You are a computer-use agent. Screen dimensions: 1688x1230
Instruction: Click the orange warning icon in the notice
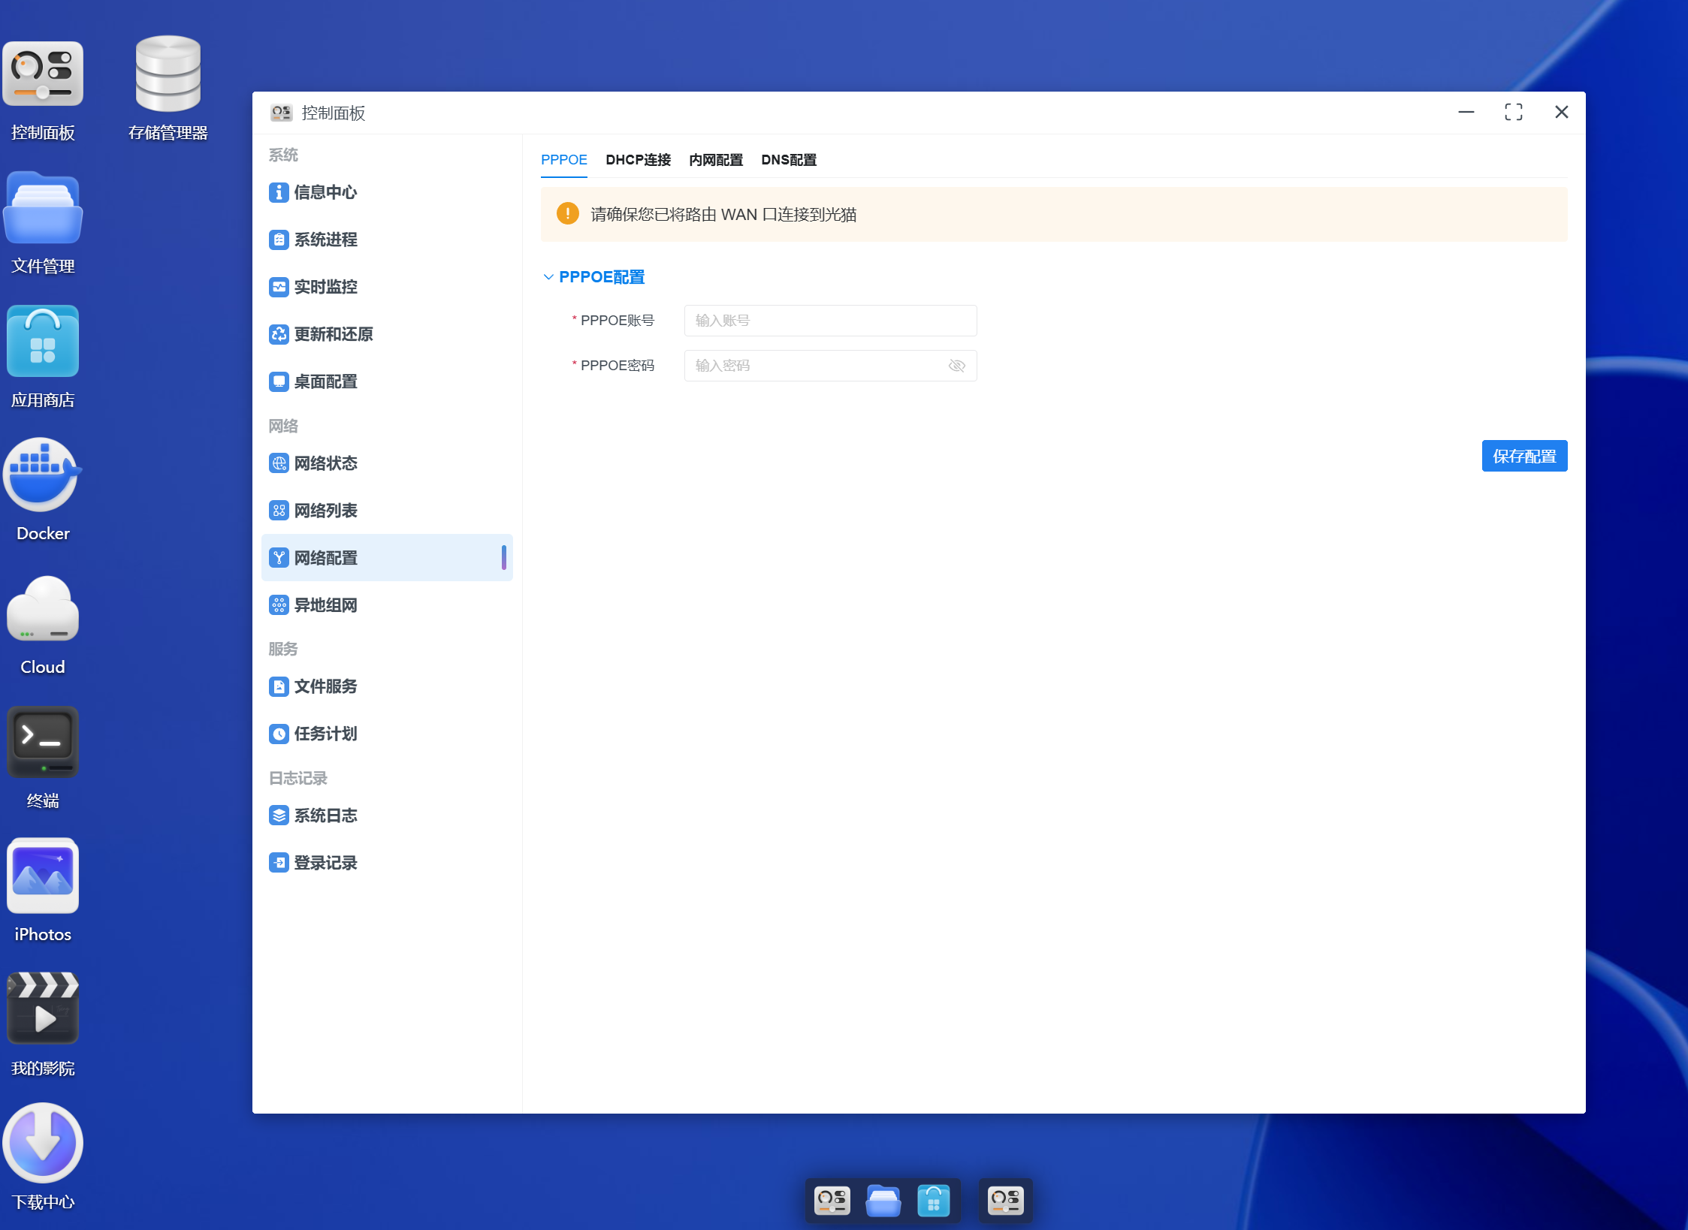[x=567, y=214]
